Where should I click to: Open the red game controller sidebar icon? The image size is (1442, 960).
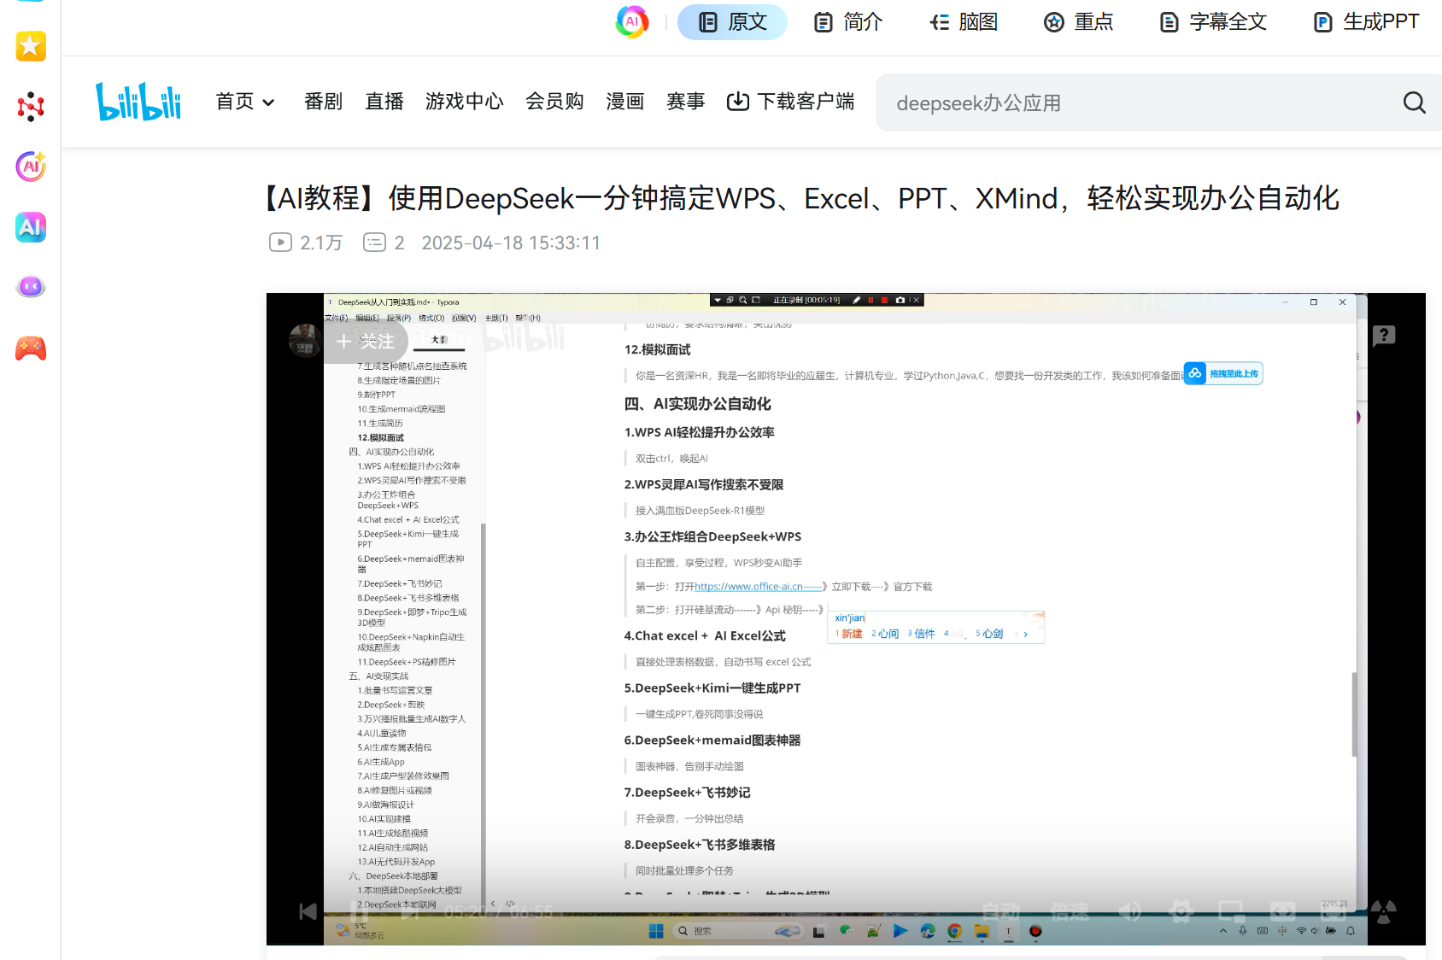pos(31,348)
